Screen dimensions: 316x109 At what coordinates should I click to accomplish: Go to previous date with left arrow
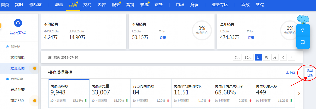click(283, 57)
